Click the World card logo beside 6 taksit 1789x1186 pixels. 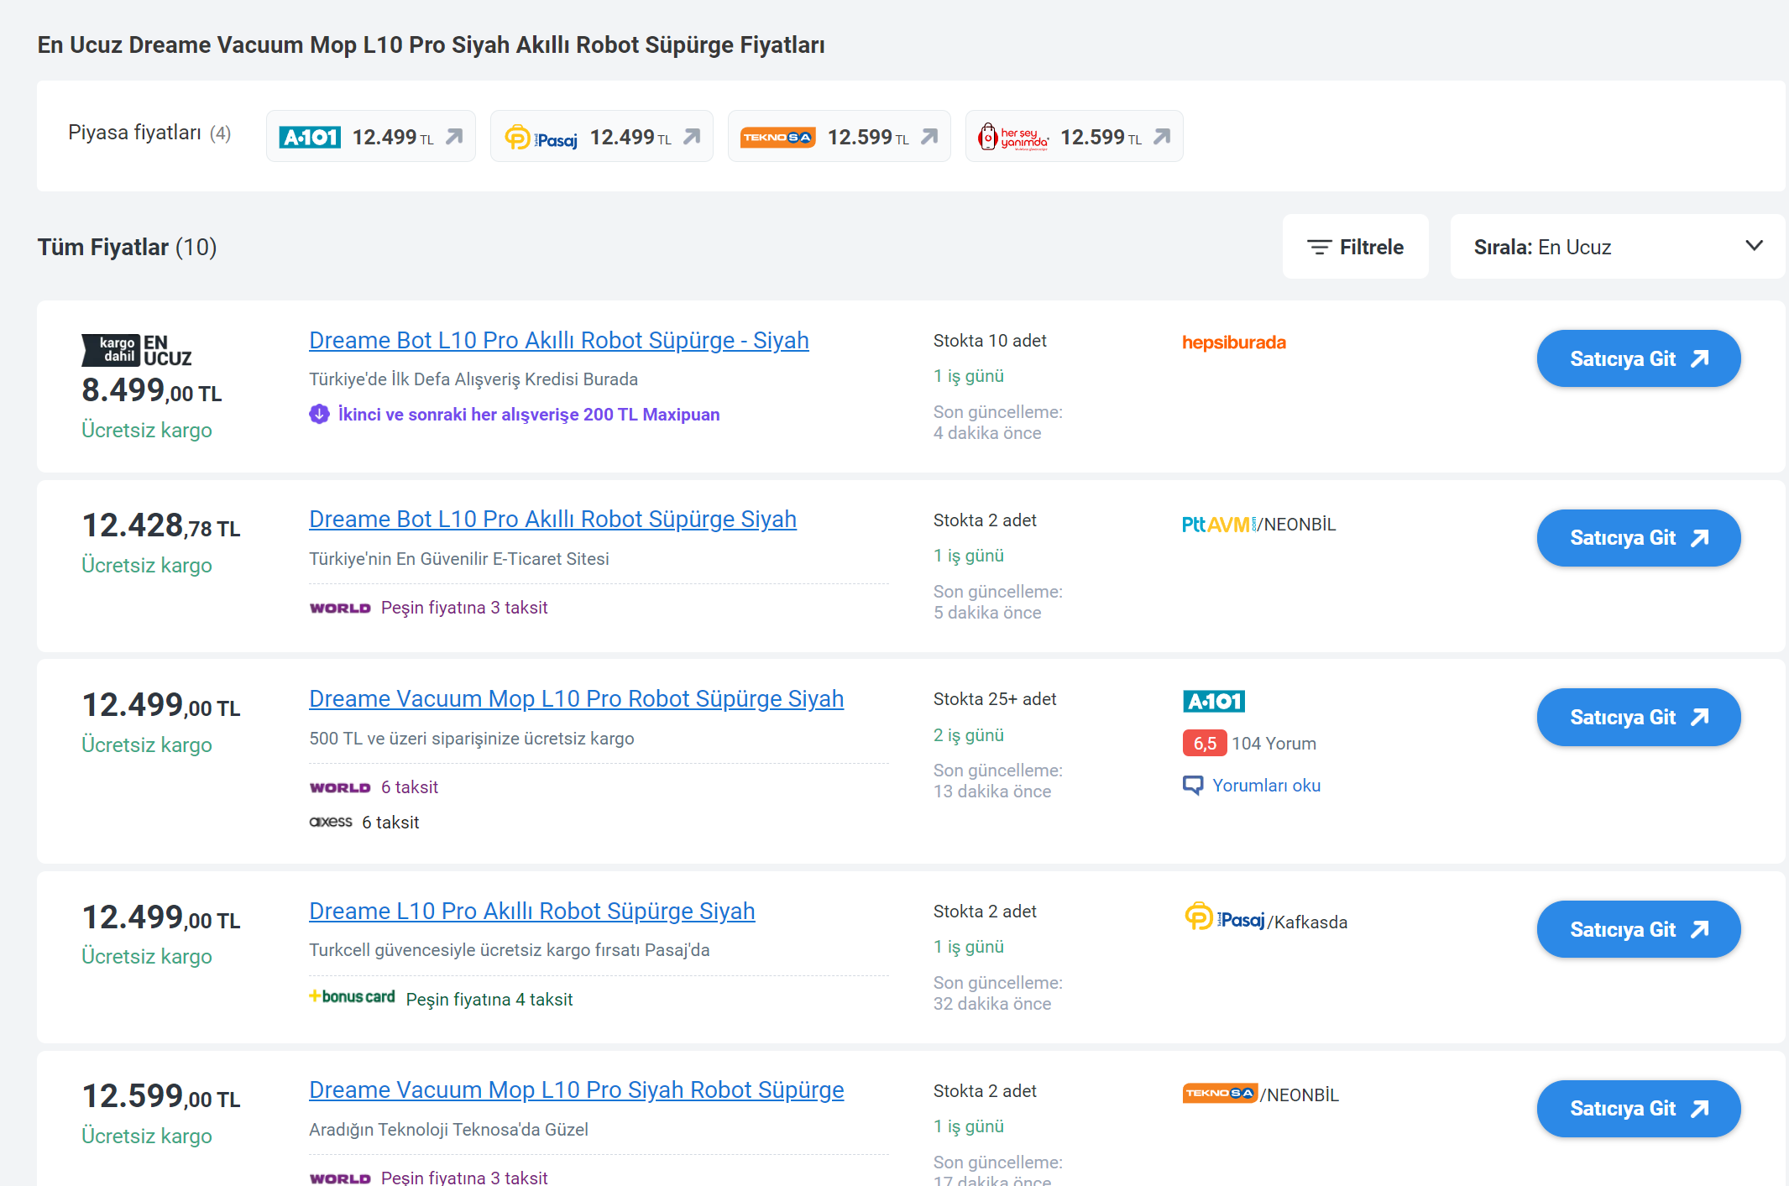tap(340, 787)
